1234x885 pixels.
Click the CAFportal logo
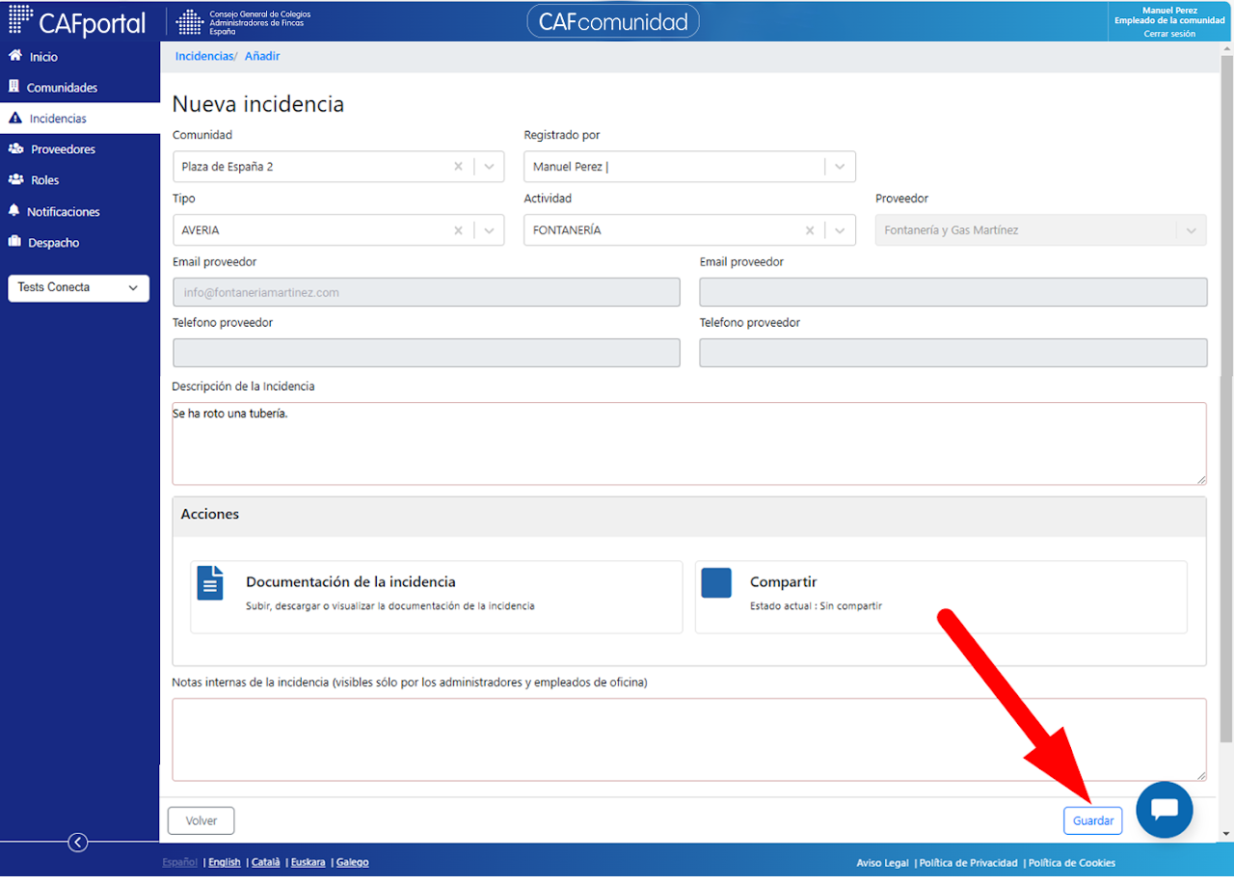point(77,21)
